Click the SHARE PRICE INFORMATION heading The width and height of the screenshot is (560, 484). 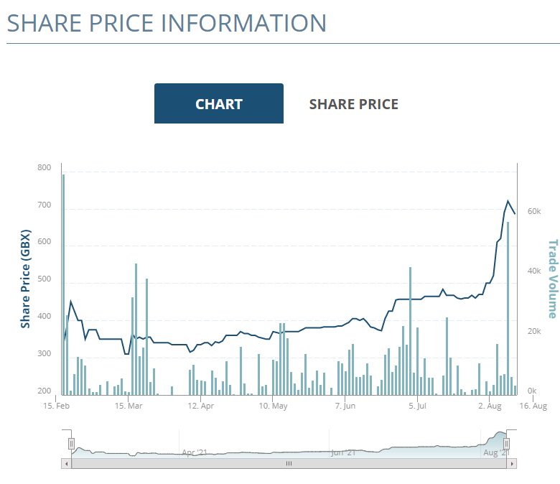click(x=167, y=23)
